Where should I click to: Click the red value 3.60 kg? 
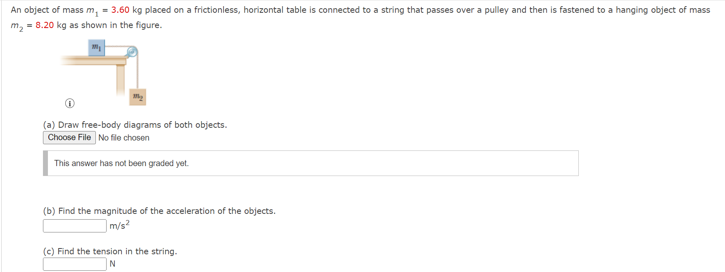[x=120, y=9]
